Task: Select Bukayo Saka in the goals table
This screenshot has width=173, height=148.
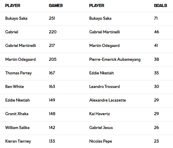Action: 100,18
